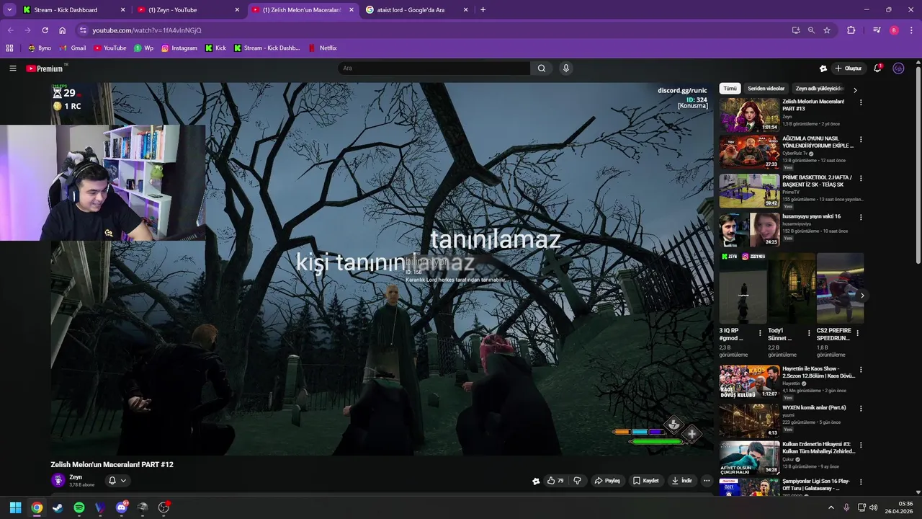The width and height of the screenshot is (922, 519).
Task: Click the YouTube page vertical scrollbar
Action: point(918,166)
